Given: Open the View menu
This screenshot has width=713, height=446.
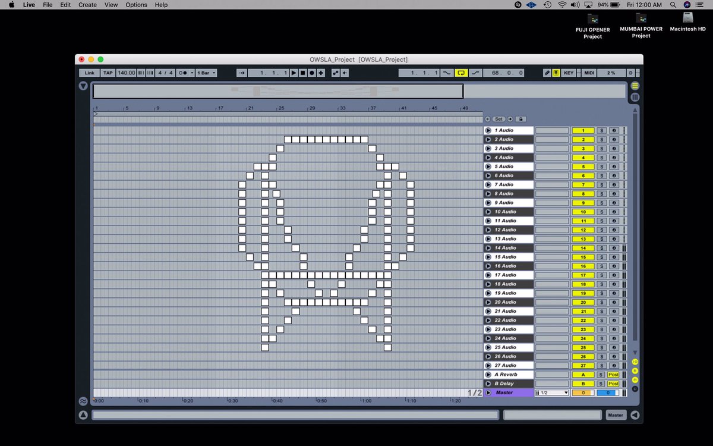Looking at the screenshot, I should click(x=111, y=5).
